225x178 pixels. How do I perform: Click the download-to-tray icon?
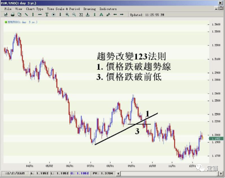click(88, 14)
